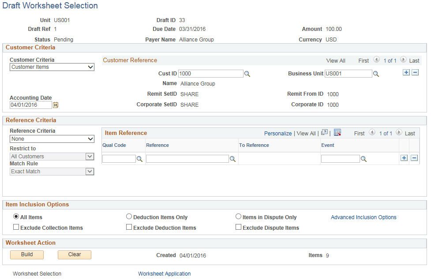Open Item Reference grid in popup window icon

pyautogui.click(x=324, y=132)
